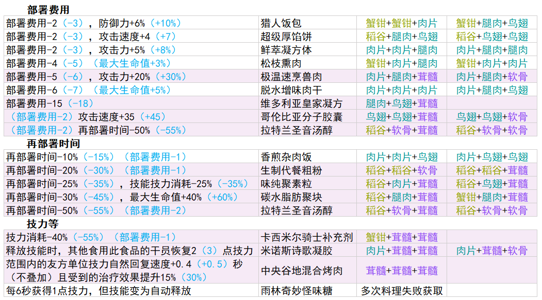Select the 松枝熏肉 food name cell

308,63
